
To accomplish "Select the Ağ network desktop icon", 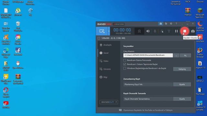I will click(x=30, y=12).
